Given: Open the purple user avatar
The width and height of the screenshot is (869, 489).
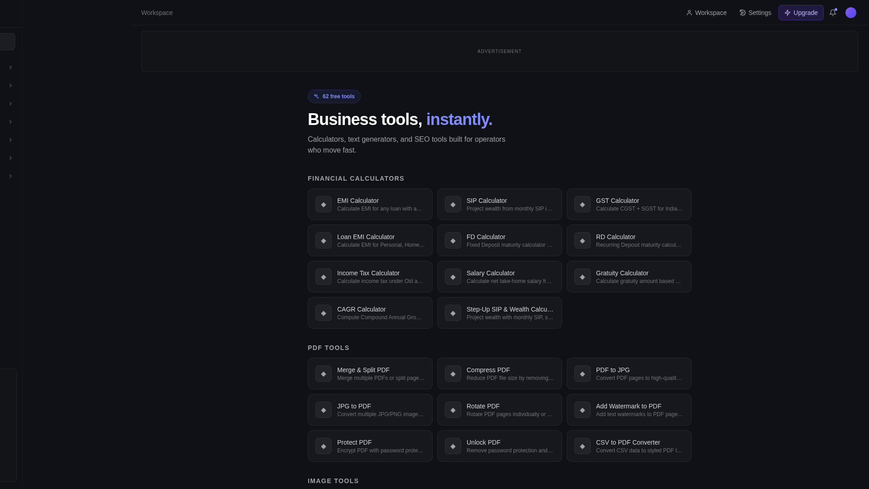Looking at the screenshot, I should click(x=851, y=13).
